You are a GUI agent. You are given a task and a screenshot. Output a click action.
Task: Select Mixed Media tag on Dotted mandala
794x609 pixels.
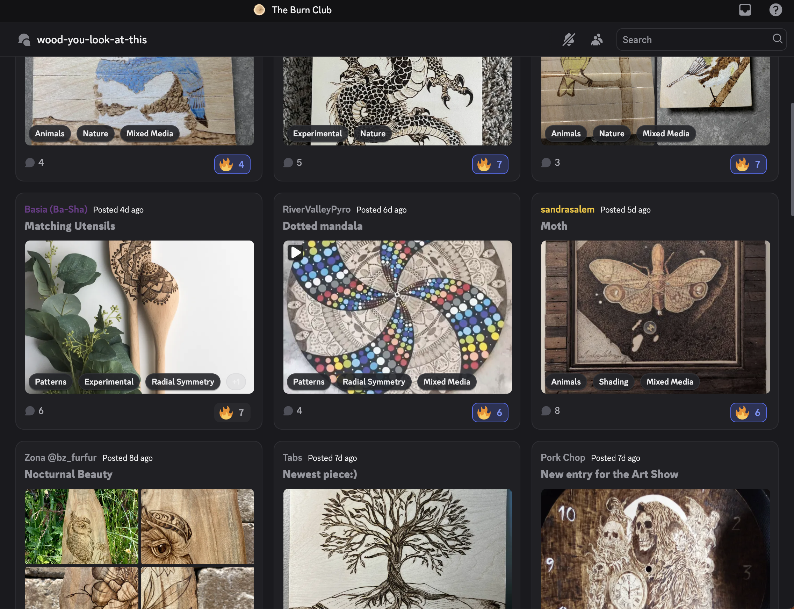click(447, 382)
